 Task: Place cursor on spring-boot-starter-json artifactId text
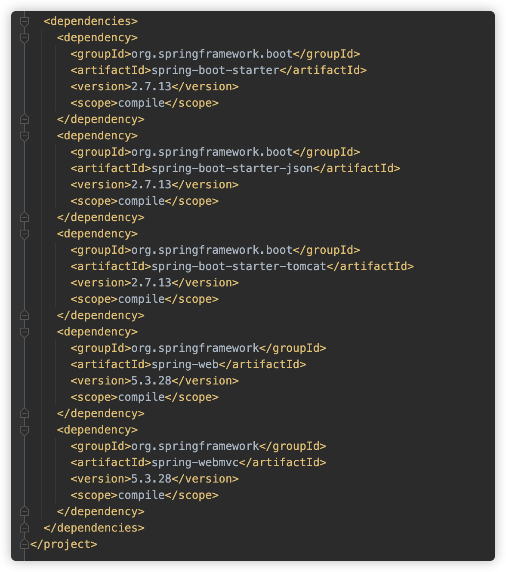tap(232, 168)
